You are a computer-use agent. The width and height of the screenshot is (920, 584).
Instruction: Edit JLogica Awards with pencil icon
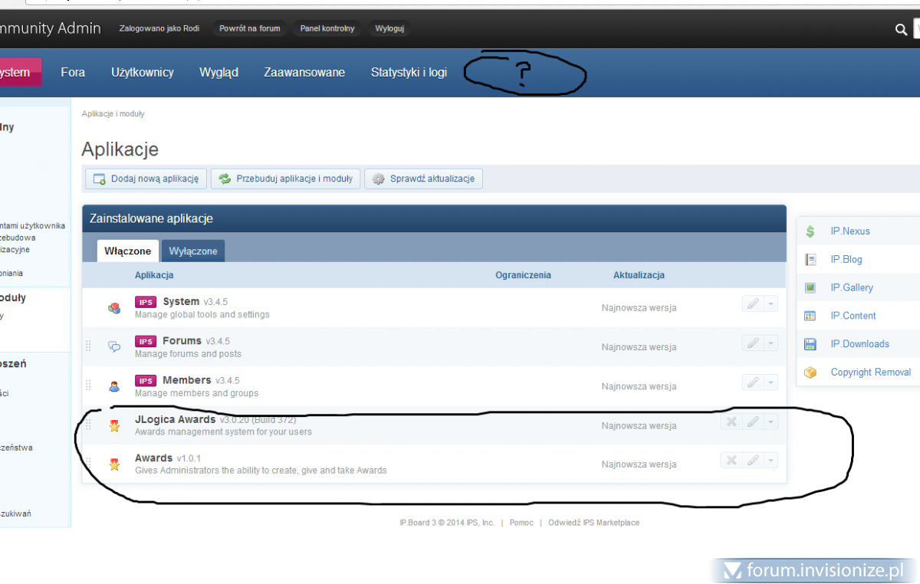coord(753,422)
